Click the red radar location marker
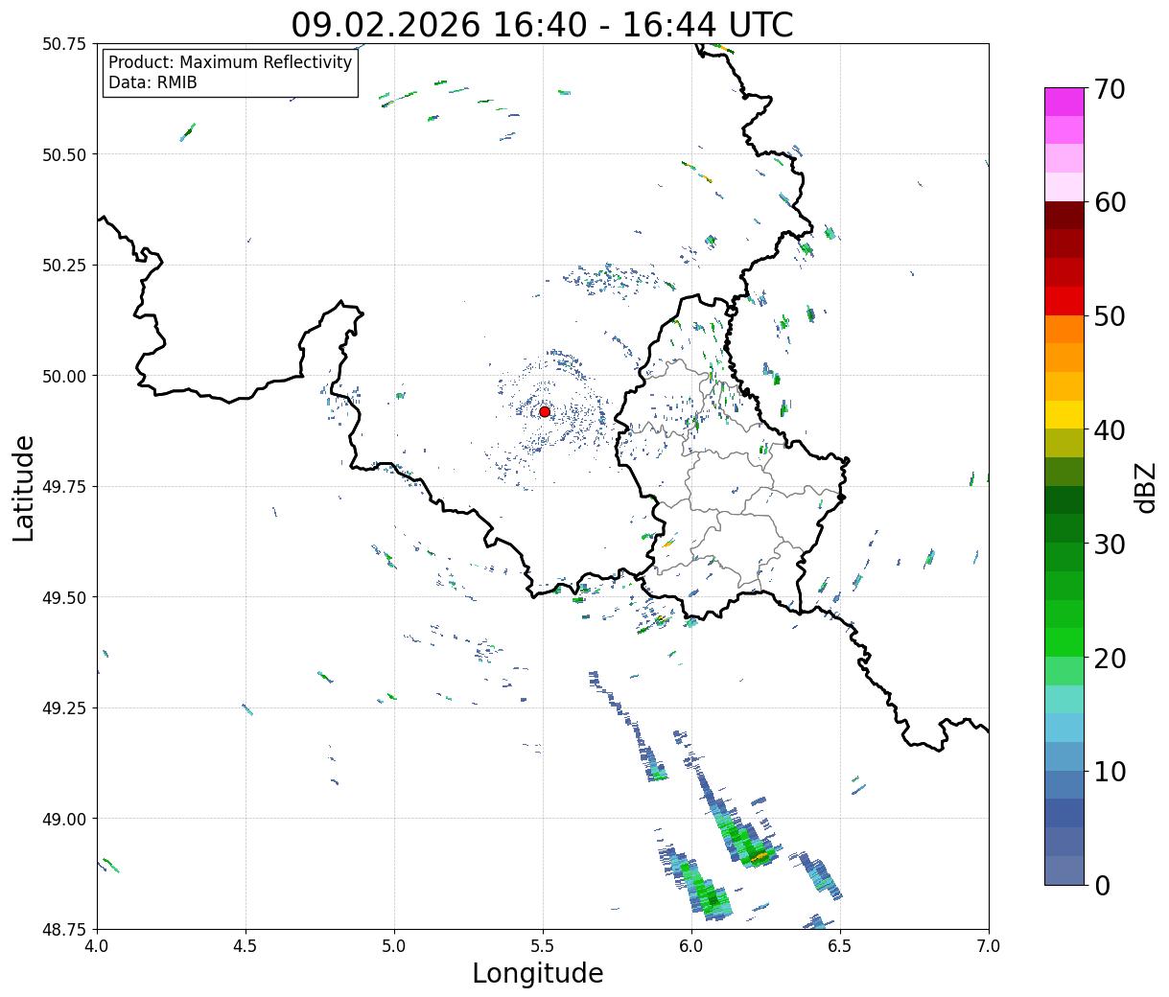1169x997 pixels. (545, 411)
